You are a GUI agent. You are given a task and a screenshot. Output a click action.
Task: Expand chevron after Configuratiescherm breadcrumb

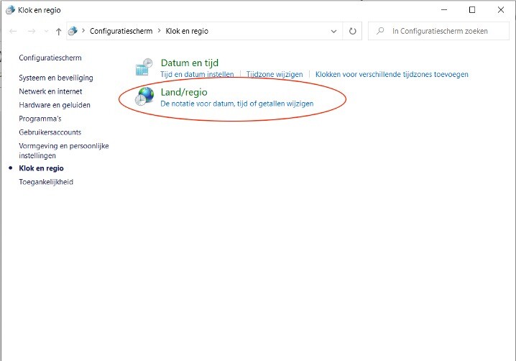[160, 31]
